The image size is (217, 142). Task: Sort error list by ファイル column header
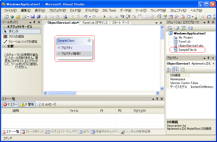coord(82,111)
